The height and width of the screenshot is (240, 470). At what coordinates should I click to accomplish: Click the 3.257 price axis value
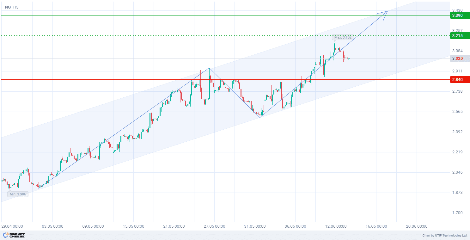[x=457, y=31]
